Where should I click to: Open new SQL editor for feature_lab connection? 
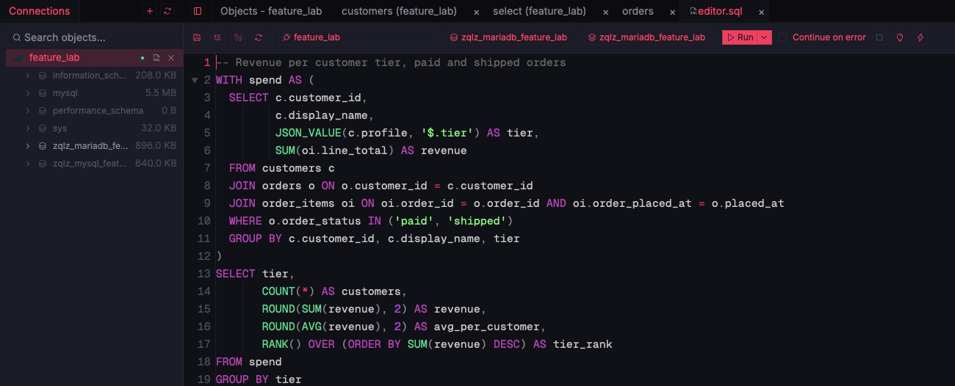[x=156, y=58]
